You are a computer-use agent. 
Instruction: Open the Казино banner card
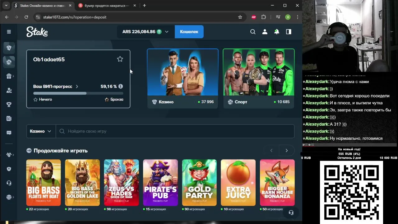pyautogui.click(x=183, y=78)
